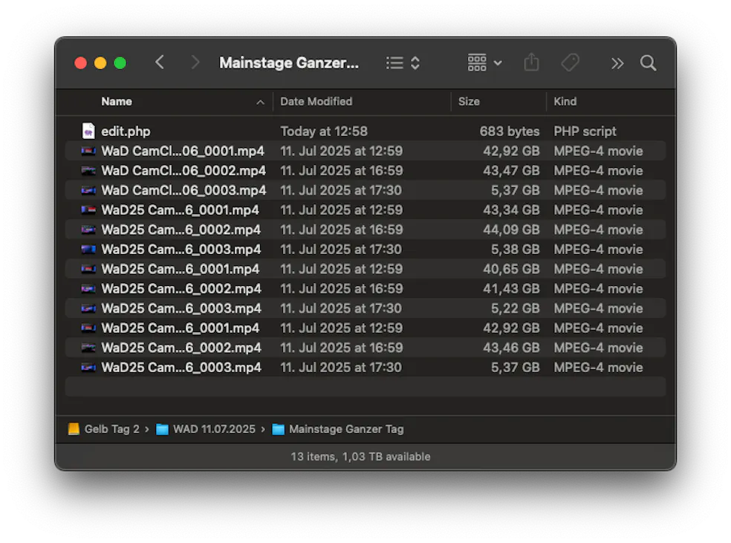Click file name WaD CamCl...06_0001.mp4

click(183, 151)
